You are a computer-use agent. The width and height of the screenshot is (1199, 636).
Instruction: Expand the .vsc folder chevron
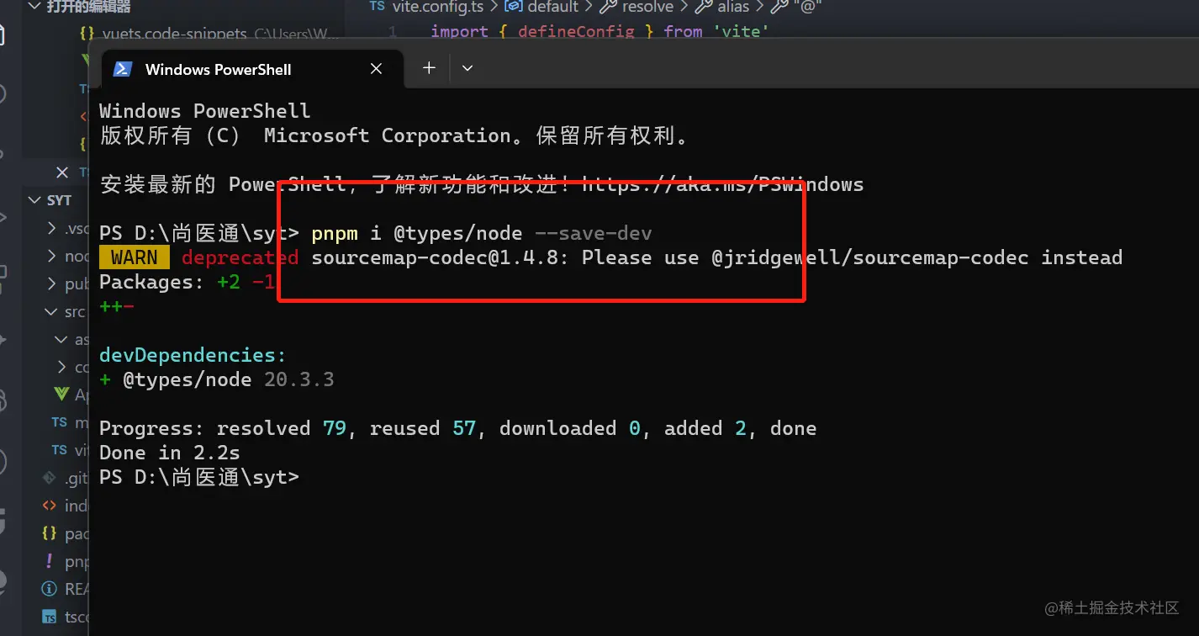53,228
